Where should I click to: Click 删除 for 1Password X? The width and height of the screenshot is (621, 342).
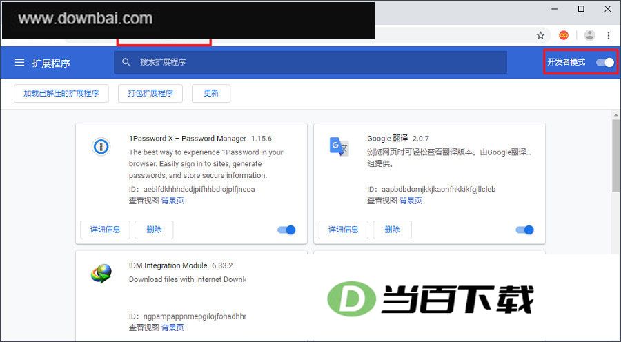coord(154,230)
